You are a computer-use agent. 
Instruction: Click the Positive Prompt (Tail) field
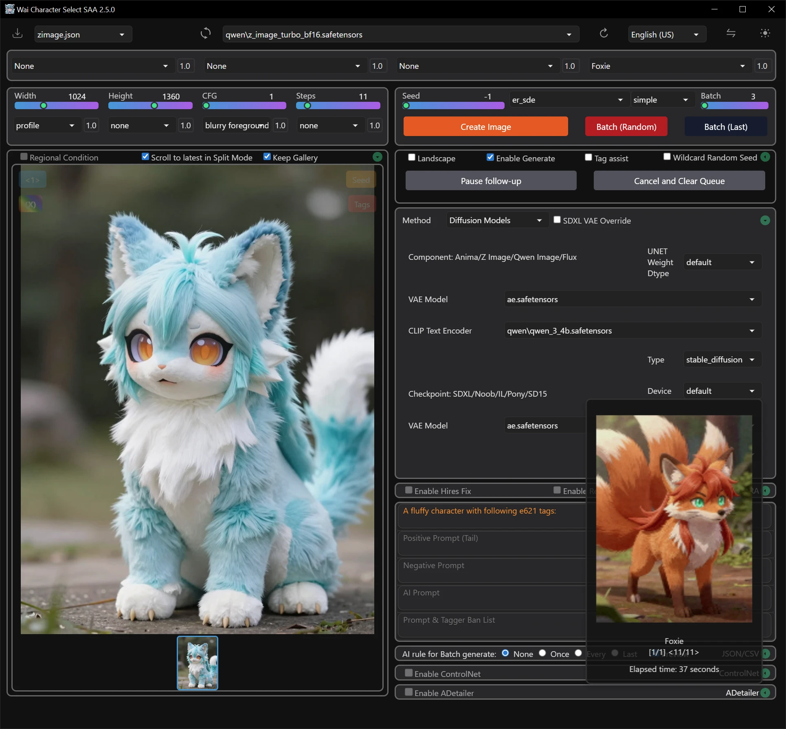click(492, 543)
